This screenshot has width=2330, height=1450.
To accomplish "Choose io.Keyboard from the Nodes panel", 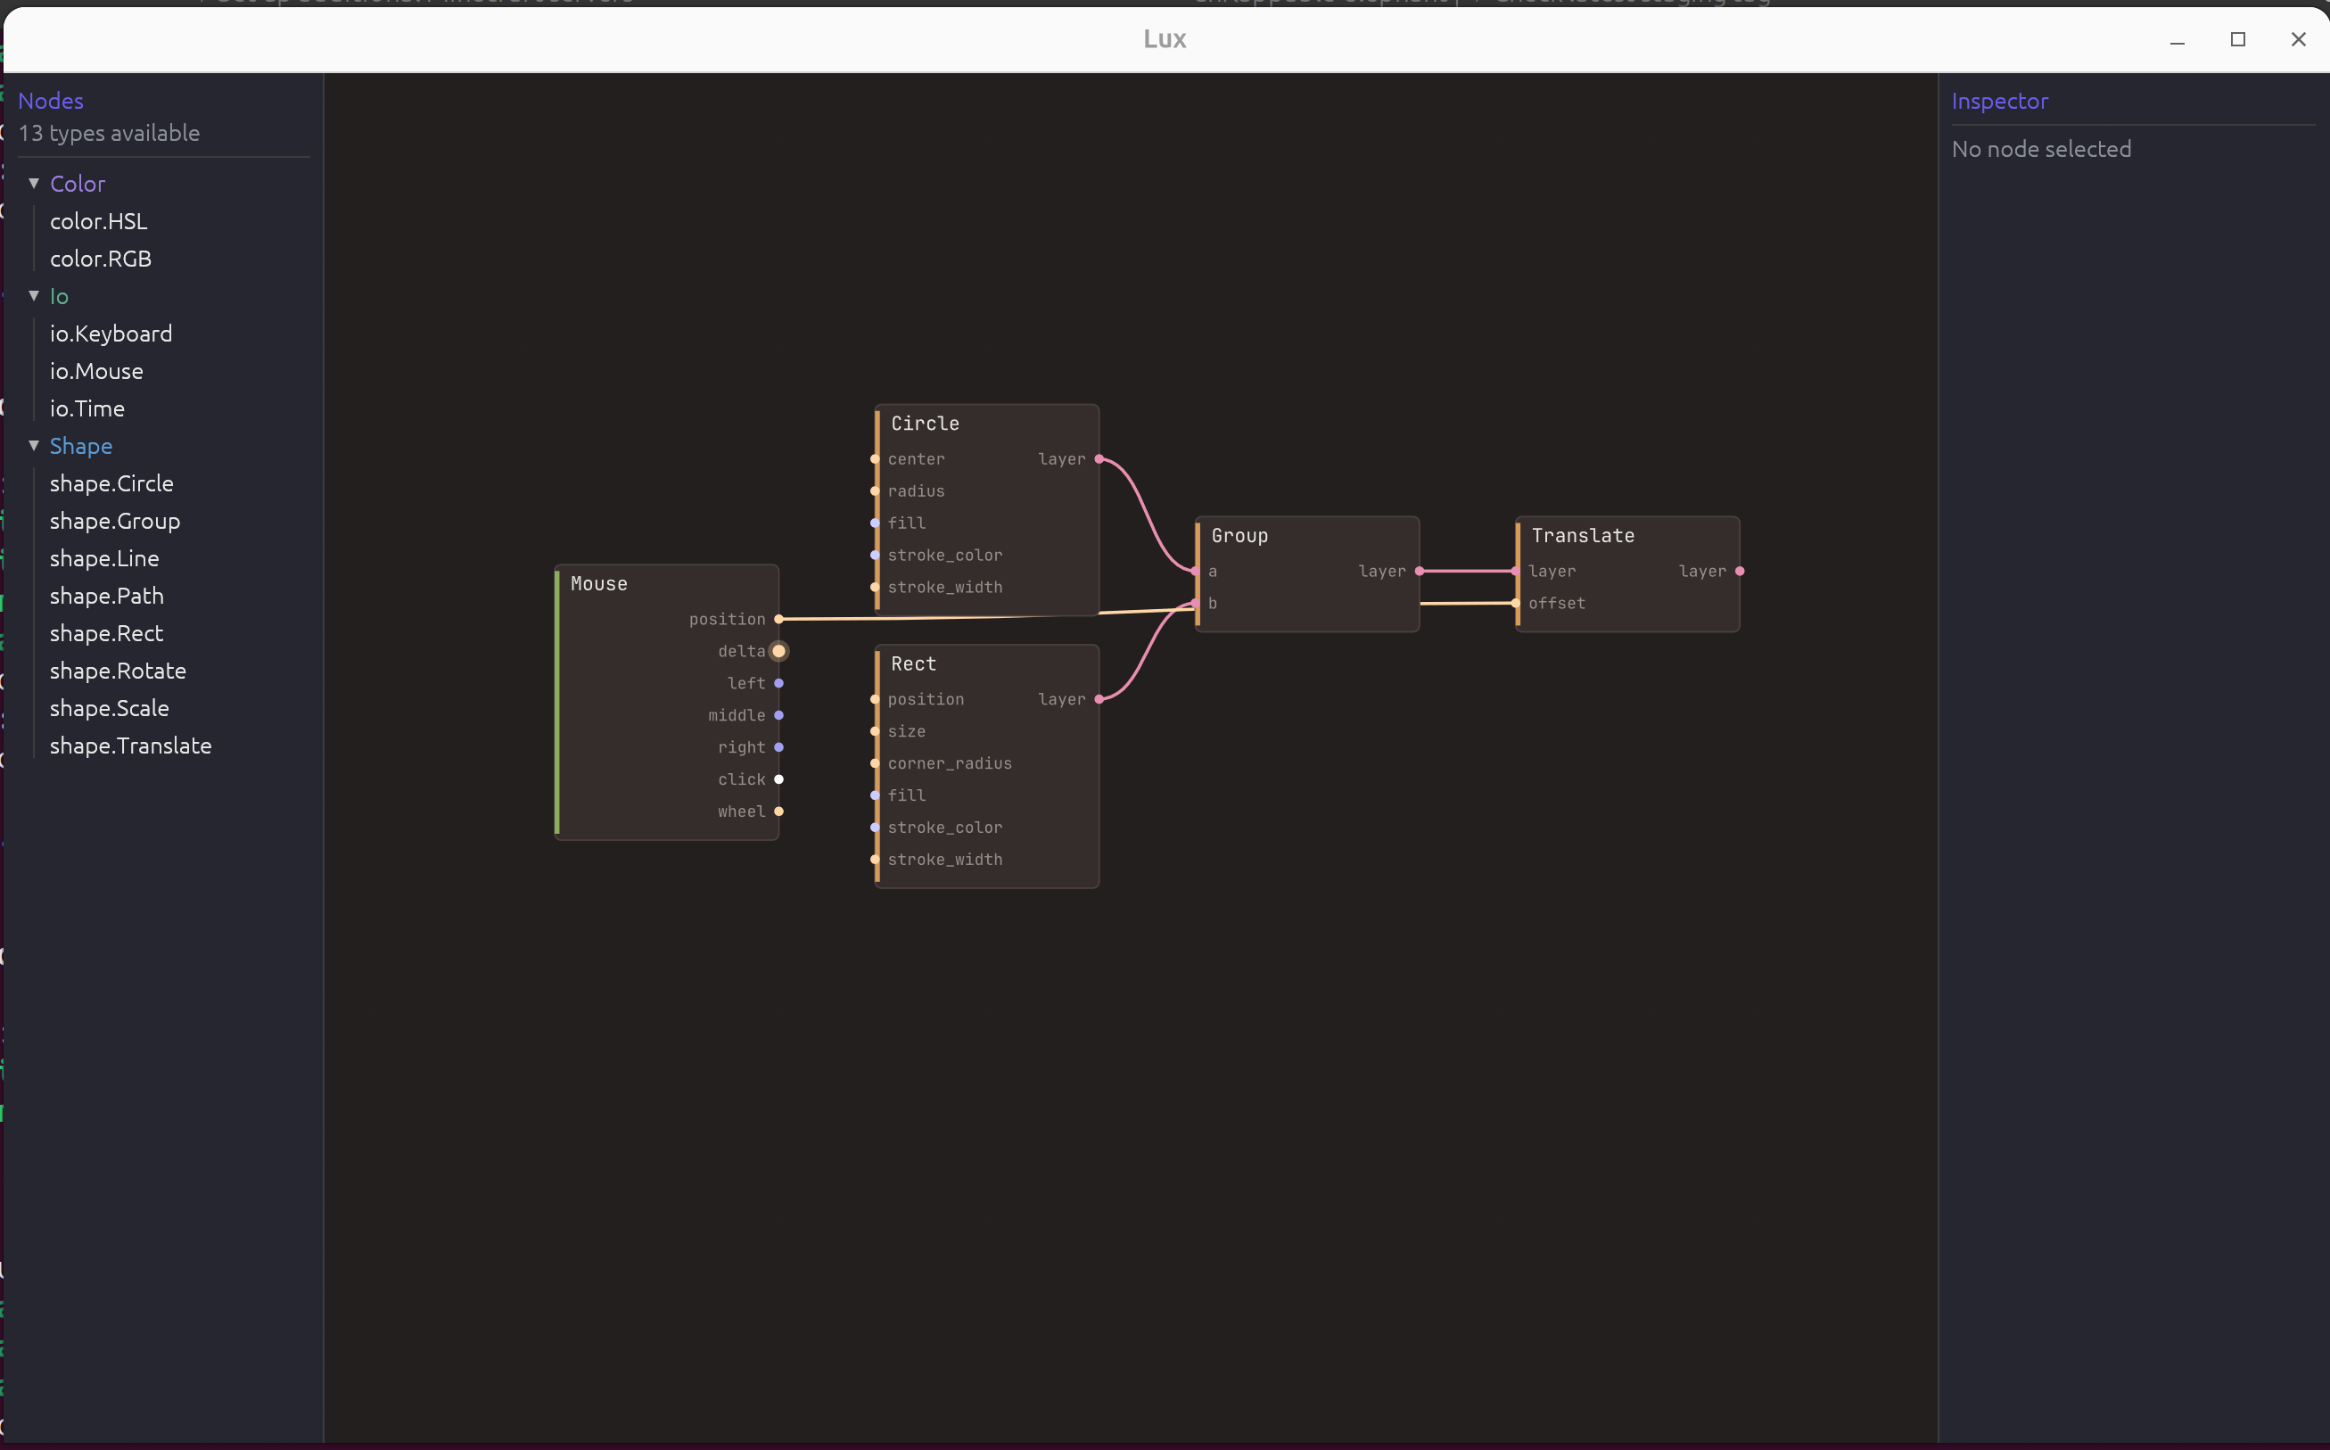I will (111, 334).
